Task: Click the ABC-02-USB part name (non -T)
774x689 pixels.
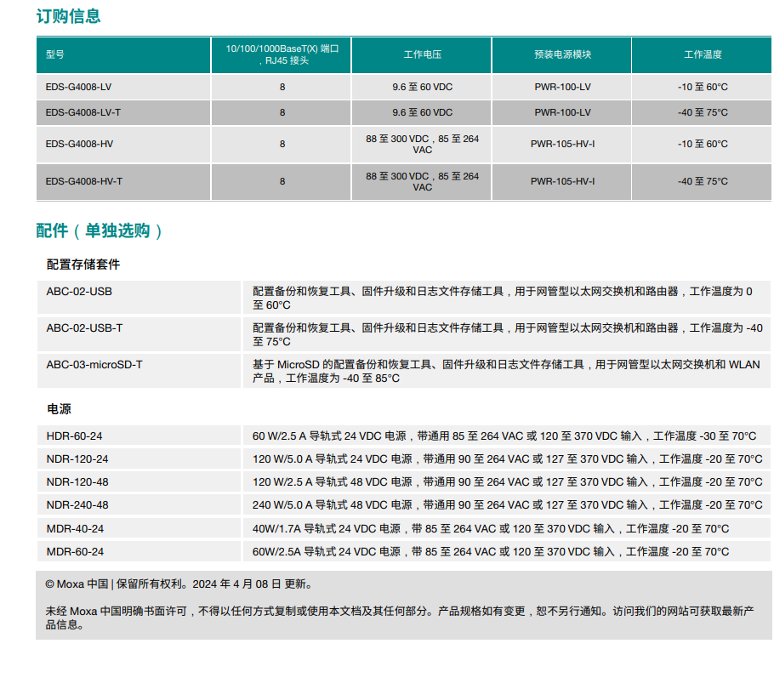Action: pyautogui.click(x=79, y=292)
